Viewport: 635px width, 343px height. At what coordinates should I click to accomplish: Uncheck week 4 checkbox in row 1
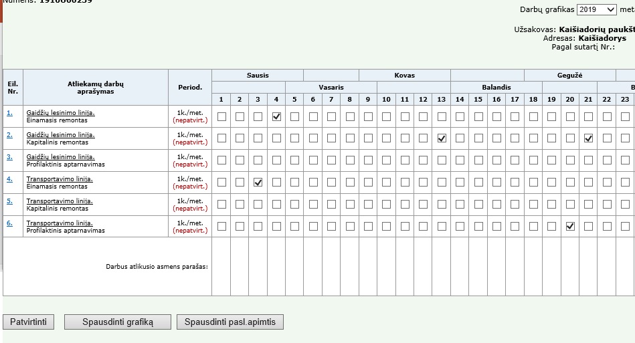(x=276, y=116)
